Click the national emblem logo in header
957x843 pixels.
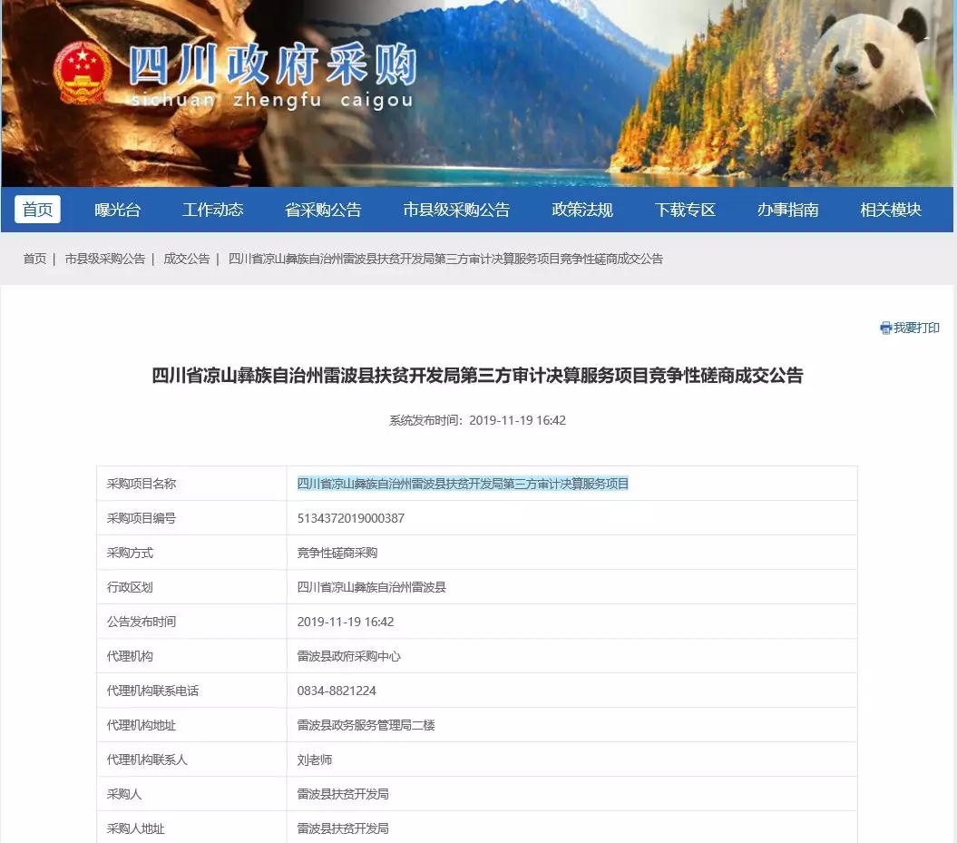(82, 72)
